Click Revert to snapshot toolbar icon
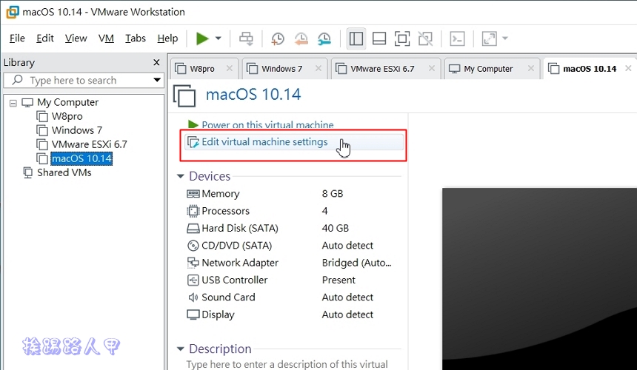This screenshot has width=637, height=370. (301, 38)
